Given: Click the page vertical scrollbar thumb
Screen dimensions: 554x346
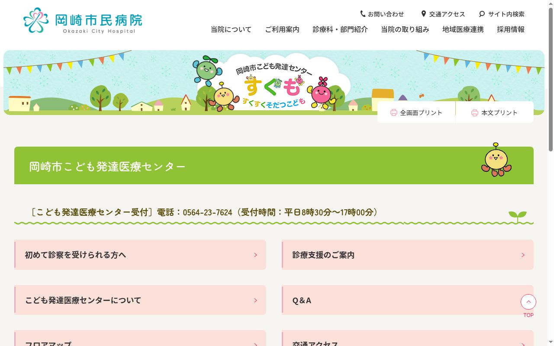Looking at the screenshot, I should 551,79.
